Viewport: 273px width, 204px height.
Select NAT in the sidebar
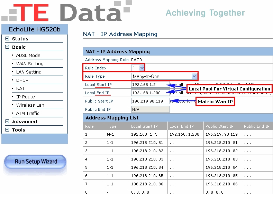point(20,88)
